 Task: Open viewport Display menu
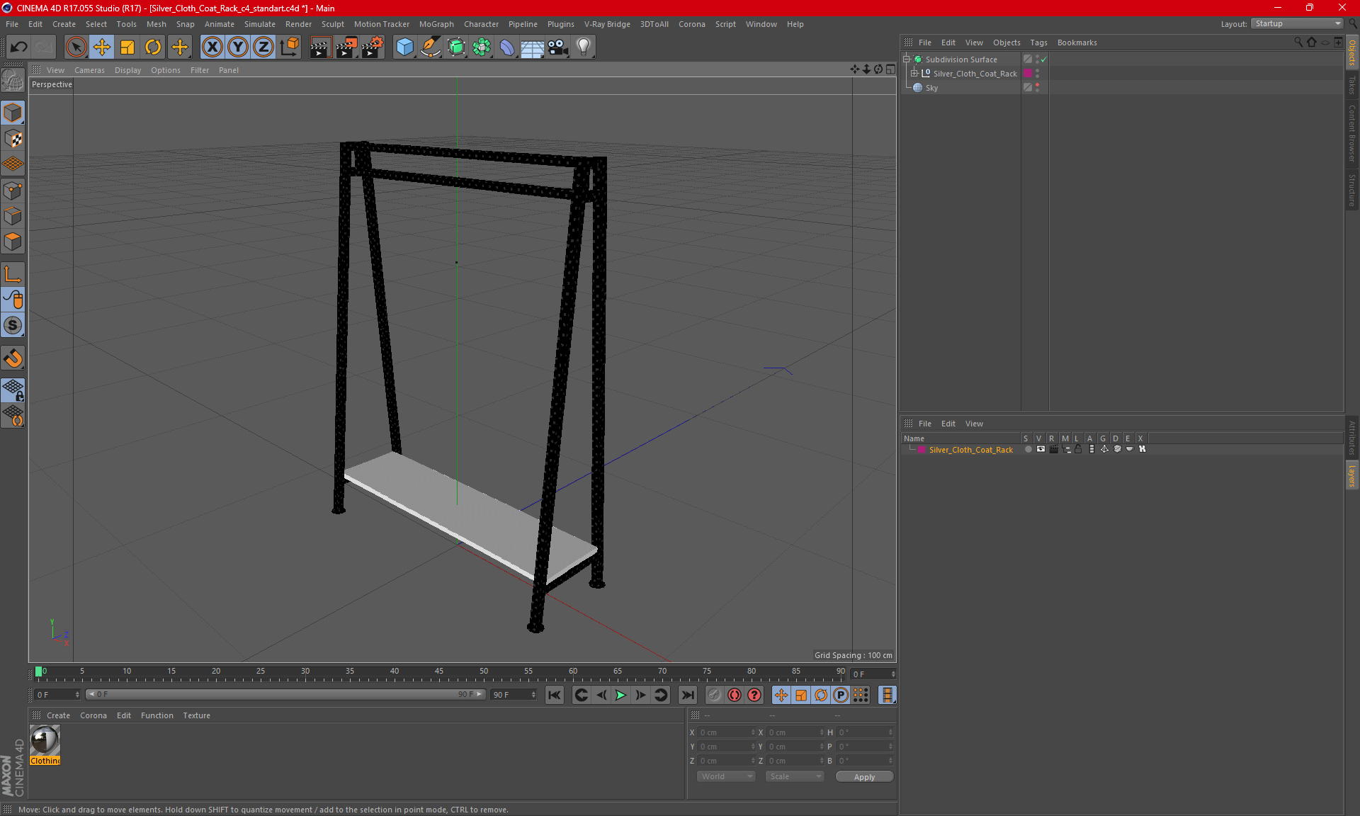pos(127,70)
